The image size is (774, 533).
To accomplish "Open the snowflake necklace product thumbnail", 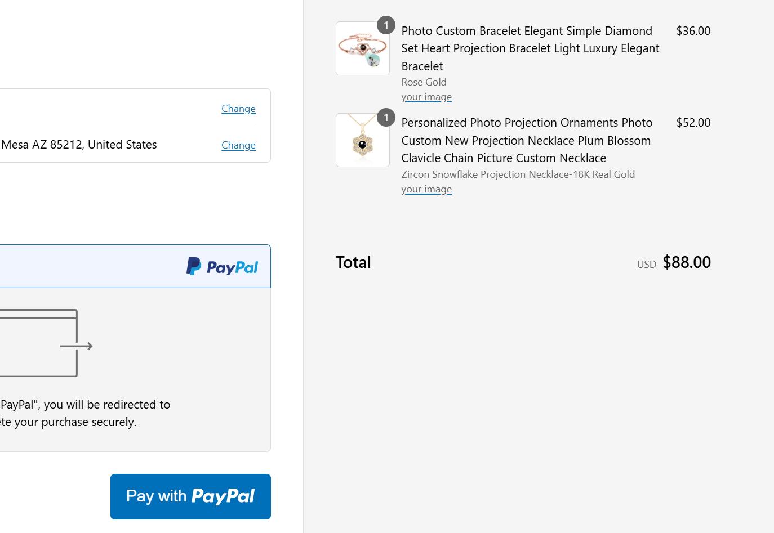I will pyautogui.click(x=363, y=140).
